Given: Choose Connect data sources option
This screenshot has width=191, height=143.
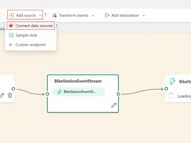Looking at the screenshot, I should [31, 26].
